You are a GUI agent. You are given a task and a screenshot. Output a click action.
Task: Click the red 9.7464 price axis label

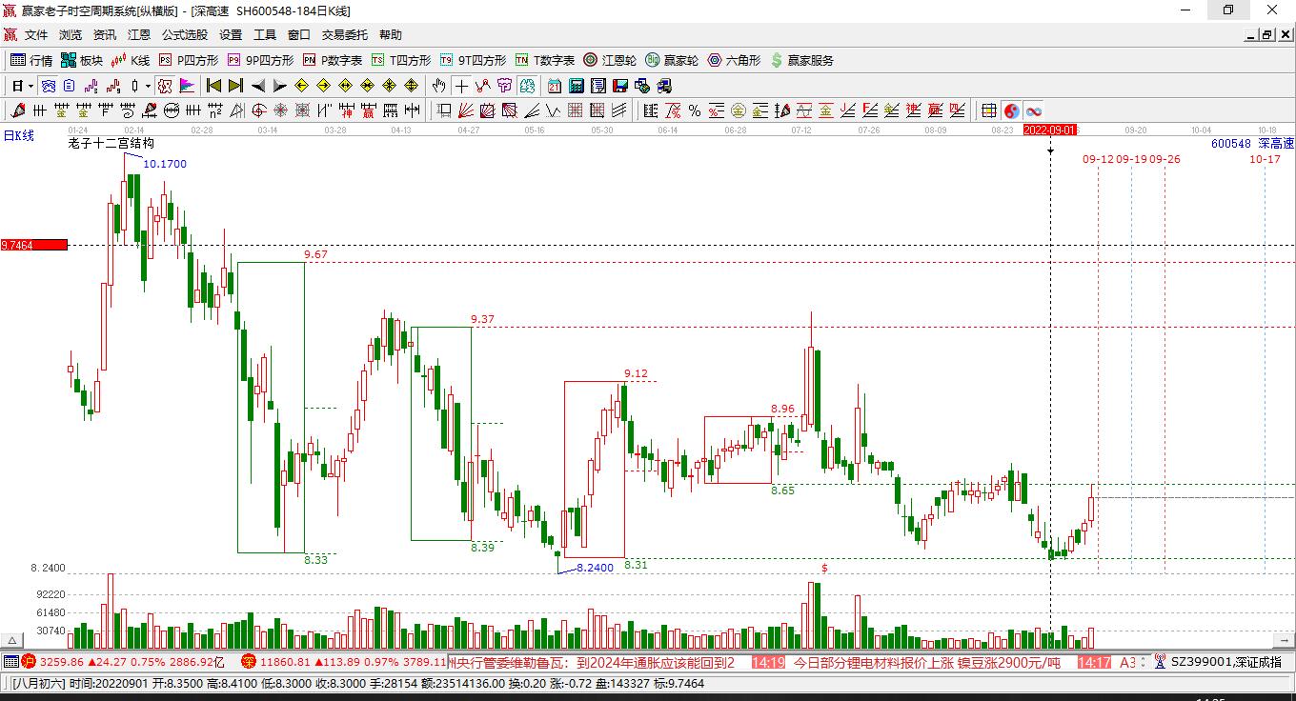tap(33, 245)
